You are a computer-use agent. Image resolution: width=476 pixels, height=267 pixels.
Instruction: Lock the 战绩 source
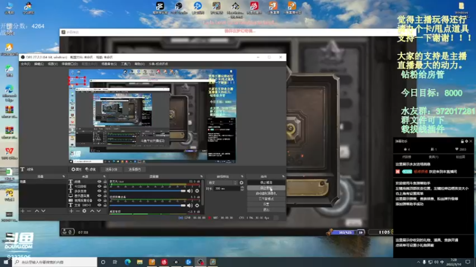105,182
